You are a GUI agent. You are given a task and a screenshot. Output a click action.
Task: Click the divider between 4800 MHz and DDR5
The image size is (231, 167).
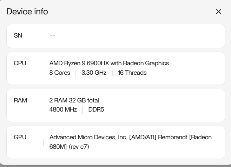click(x=82, y=110)
